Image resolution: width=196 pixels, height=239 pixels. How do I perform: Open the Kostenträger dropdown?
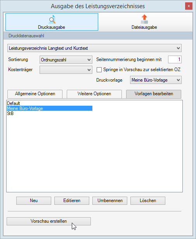66,70
